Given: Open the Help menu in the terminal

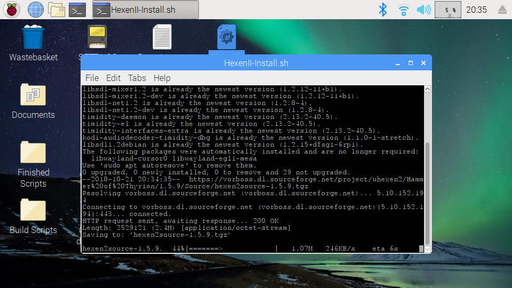Looking at the screenshot, I should (162, 78).
